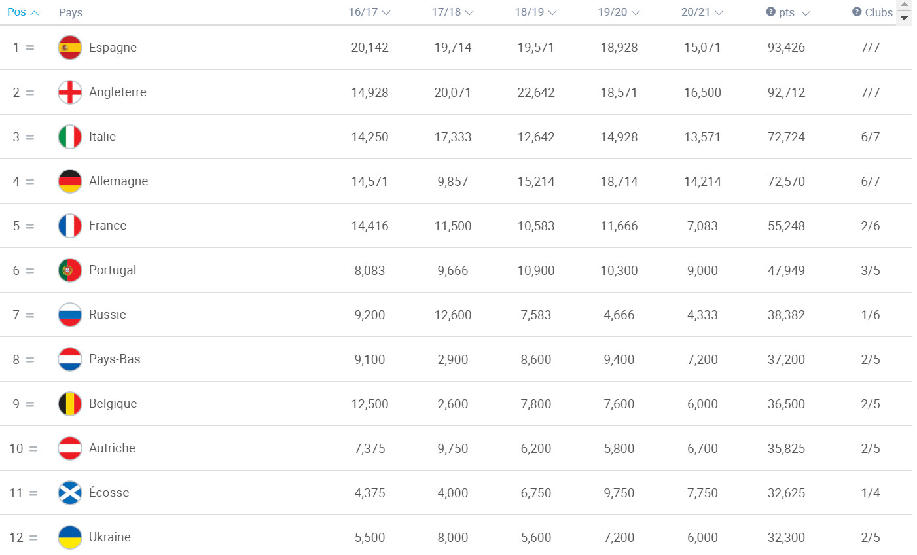The width and height of the screenshot is (917, 555).
Task: Click the Spain flag icon
Action: [x=70, y=48]
